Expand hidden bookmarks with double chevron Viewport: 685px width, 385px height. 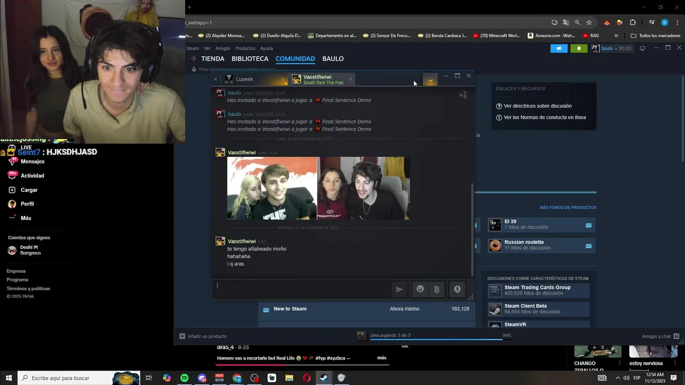tap(616, 36)
